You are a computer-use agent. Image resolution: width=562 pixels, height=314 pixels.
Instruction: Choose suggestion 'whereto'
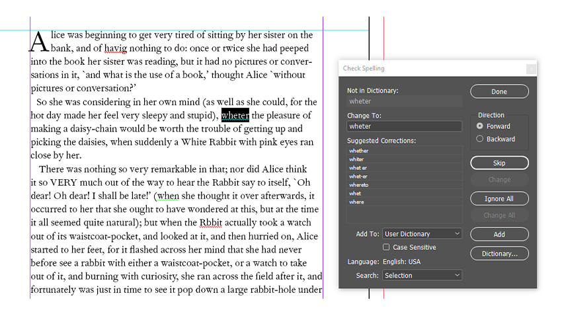click(x=404, y=185)
